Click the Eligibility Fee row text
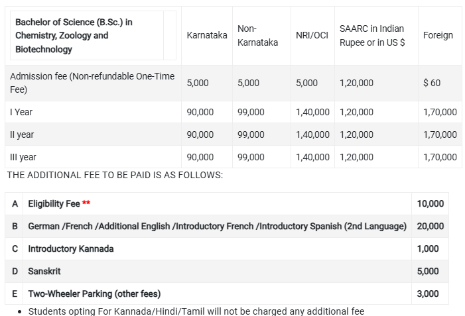This screenshot has width=465, height=316. point(54,203)
